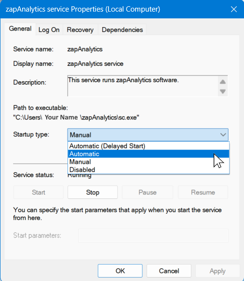Switch to the Log On tab

click(49, 30)
